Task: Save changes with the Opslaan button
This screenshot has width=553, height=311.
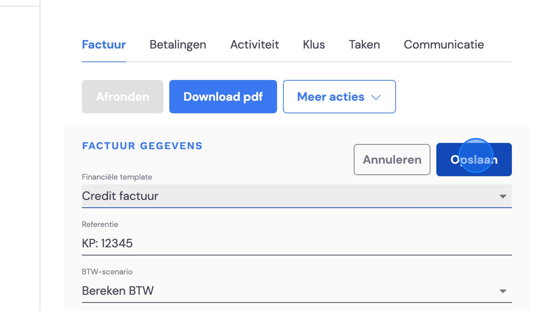Action: (474, 159)
